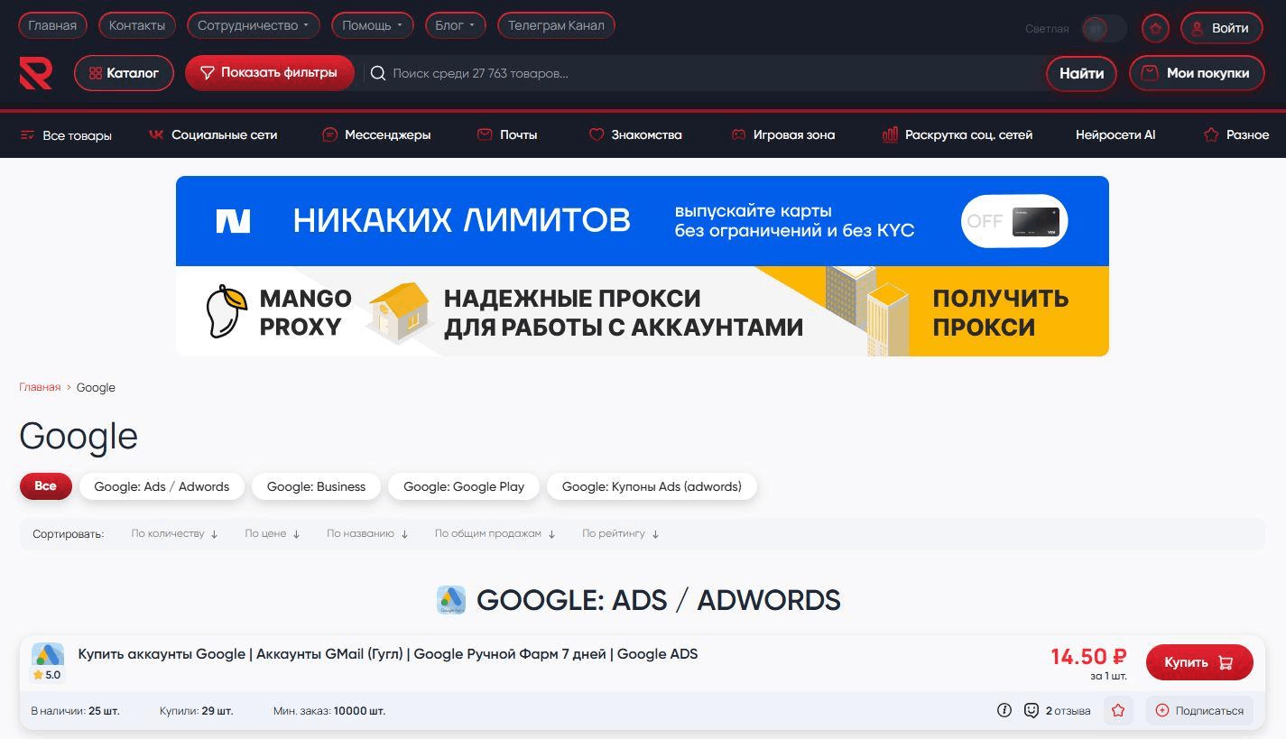Click the magnifier icon in the search bar
Image resolution: width=1286 pixels, height=739 pixels.
(x=378, y=73)
